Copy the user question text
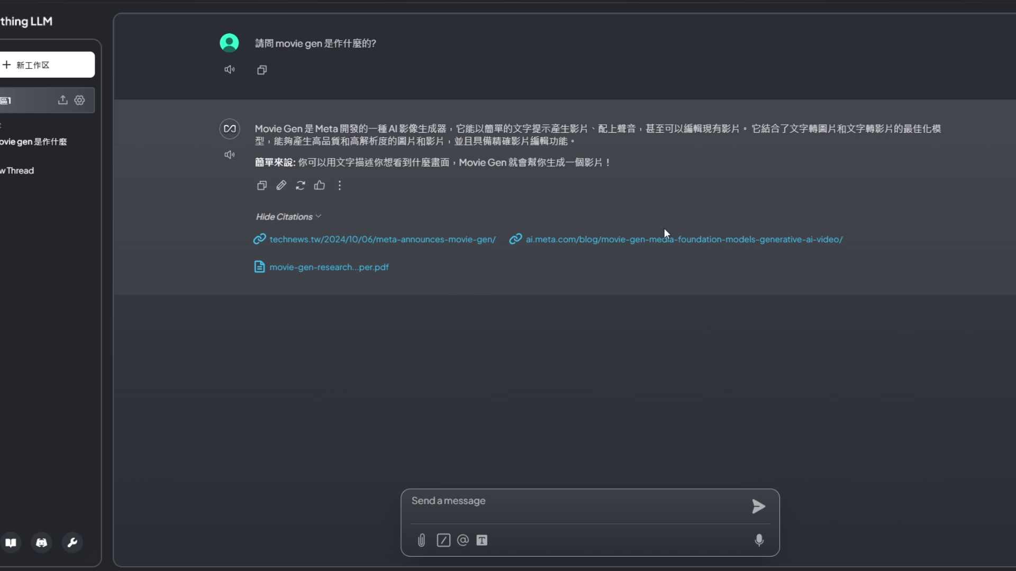 pos(262,70)
